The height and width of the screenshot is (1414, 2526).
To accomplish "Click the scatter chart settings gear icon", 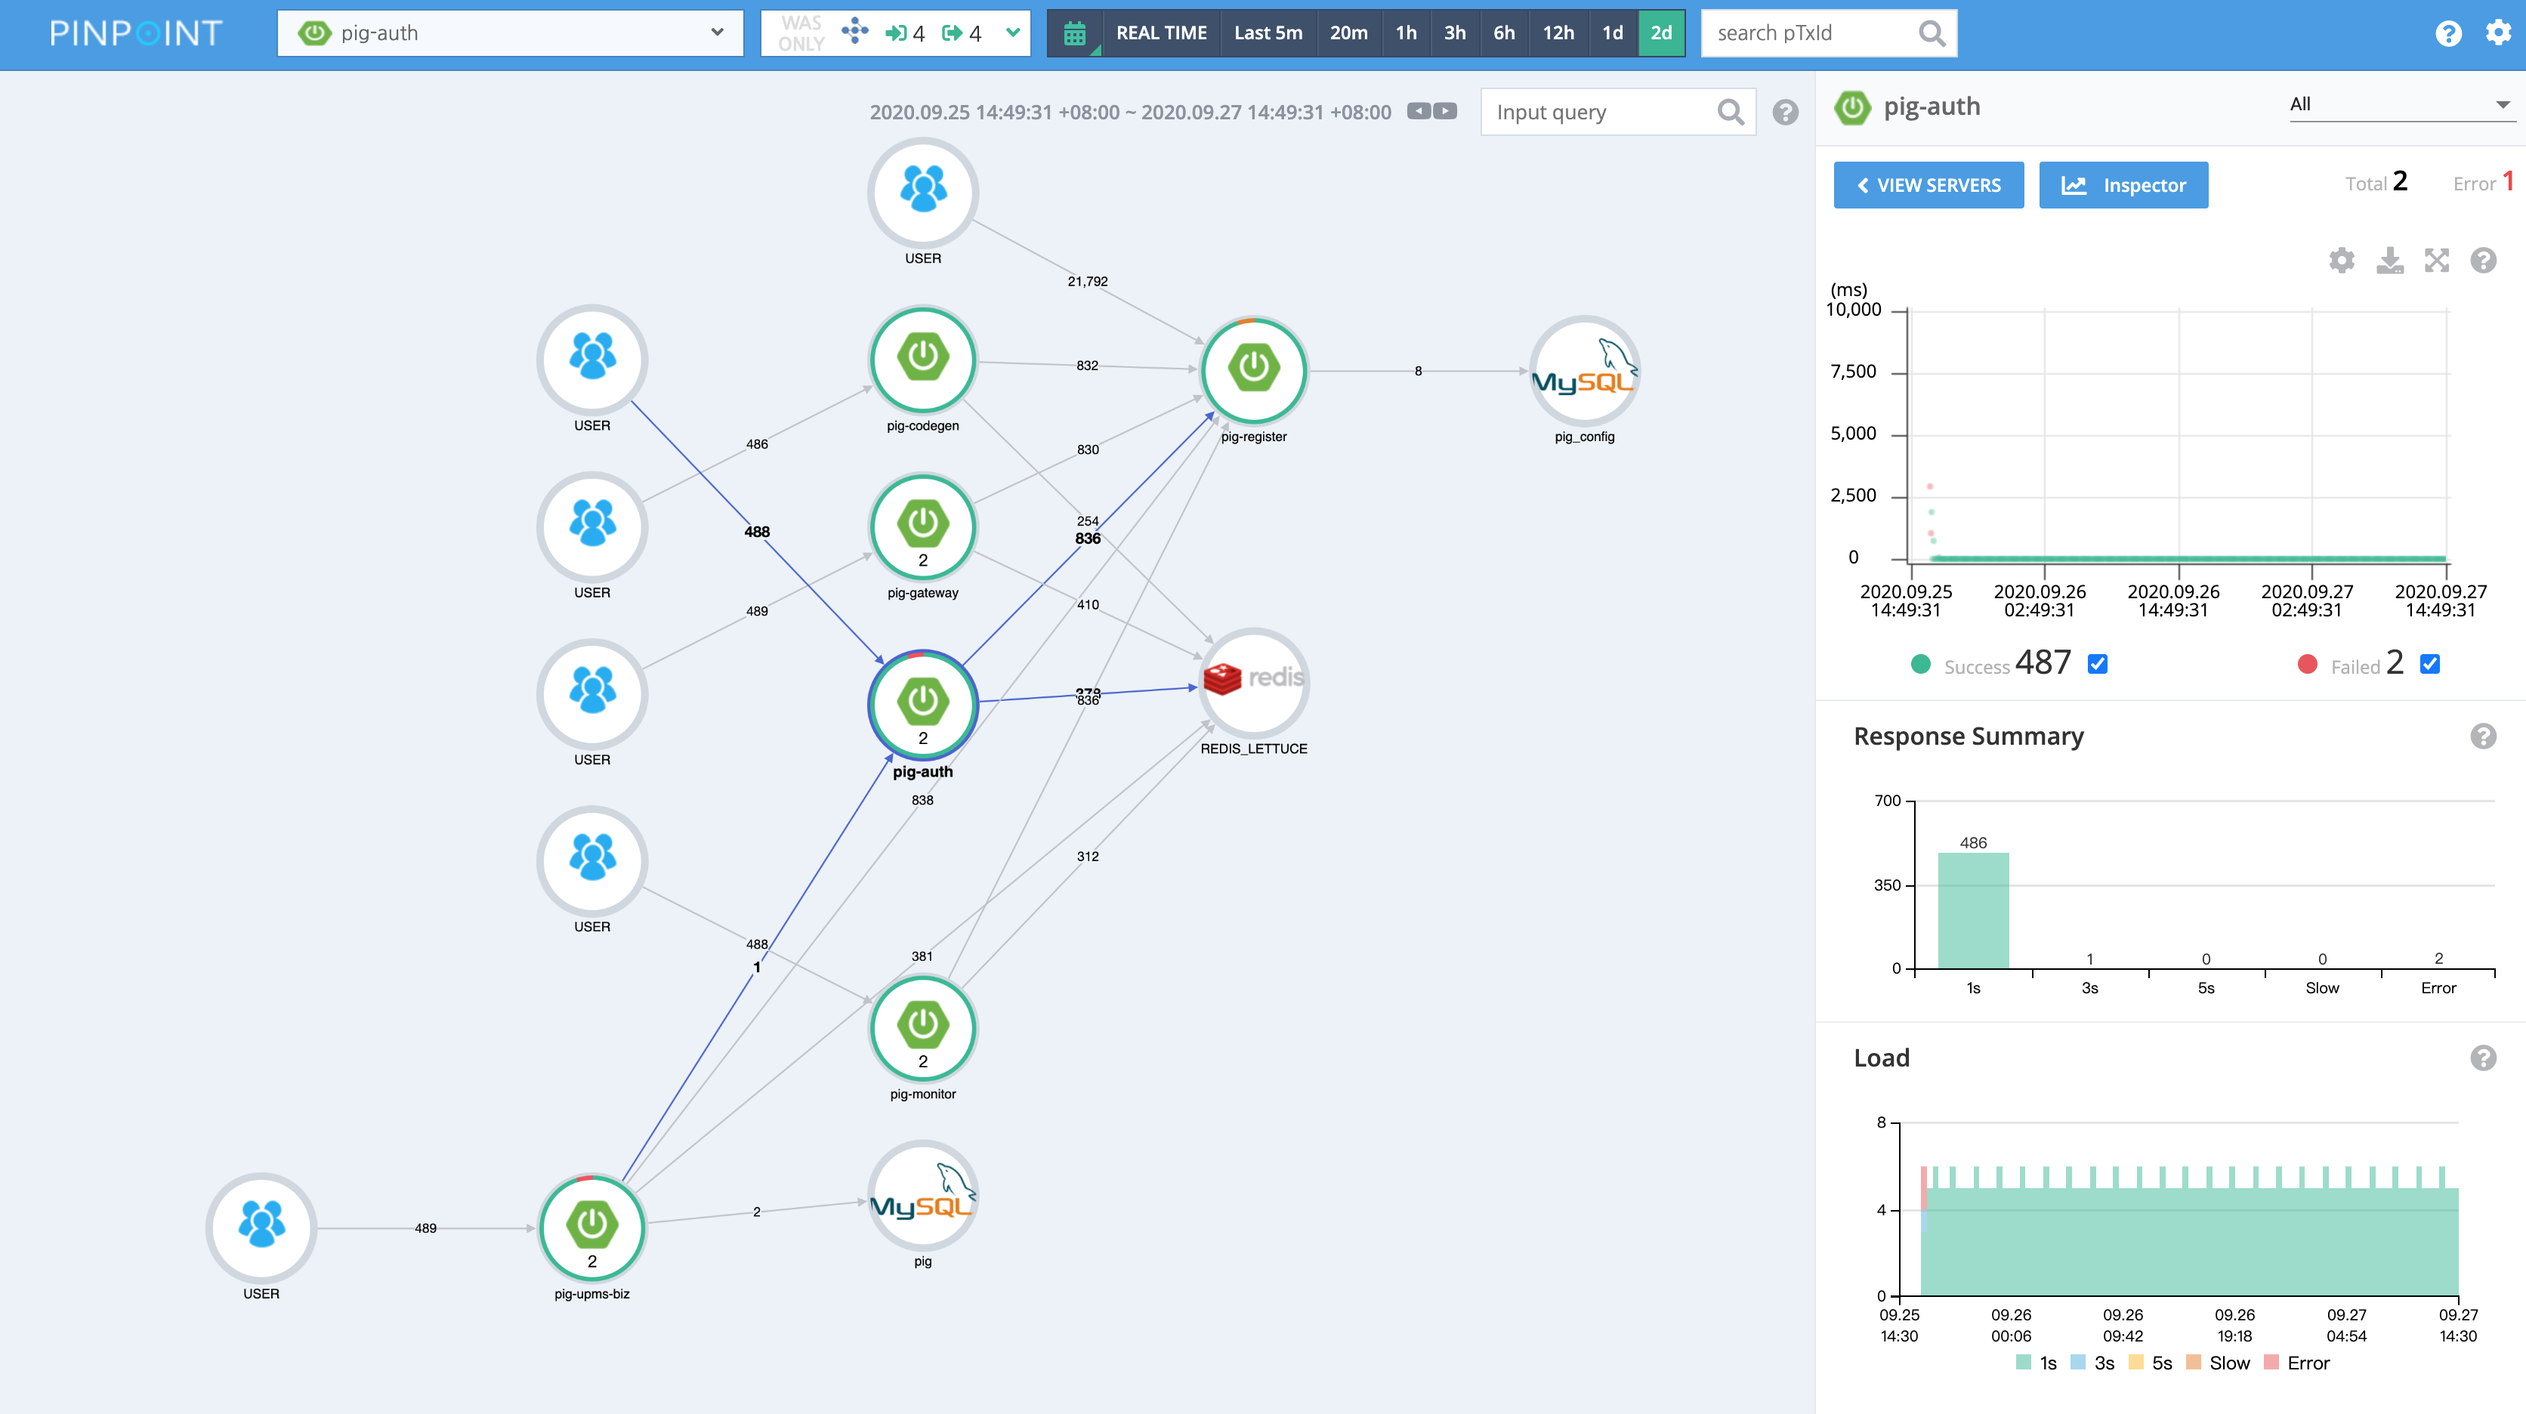I will click(2342, 260).
